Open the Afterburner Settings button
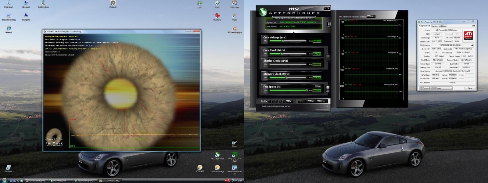Viewport: 488px width, 183px height. click(x=321, y=101)
